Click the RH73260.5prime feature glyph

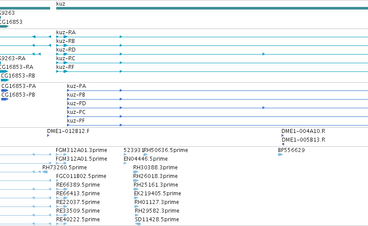pos(45,172)
